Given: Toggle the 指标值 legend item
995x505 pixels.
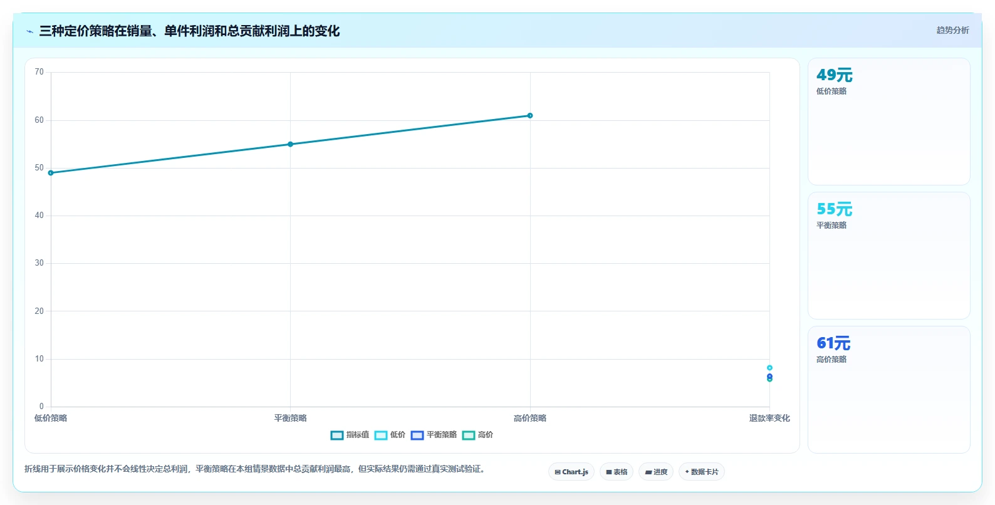Looking at the screenshot, I should pos(350,435).
